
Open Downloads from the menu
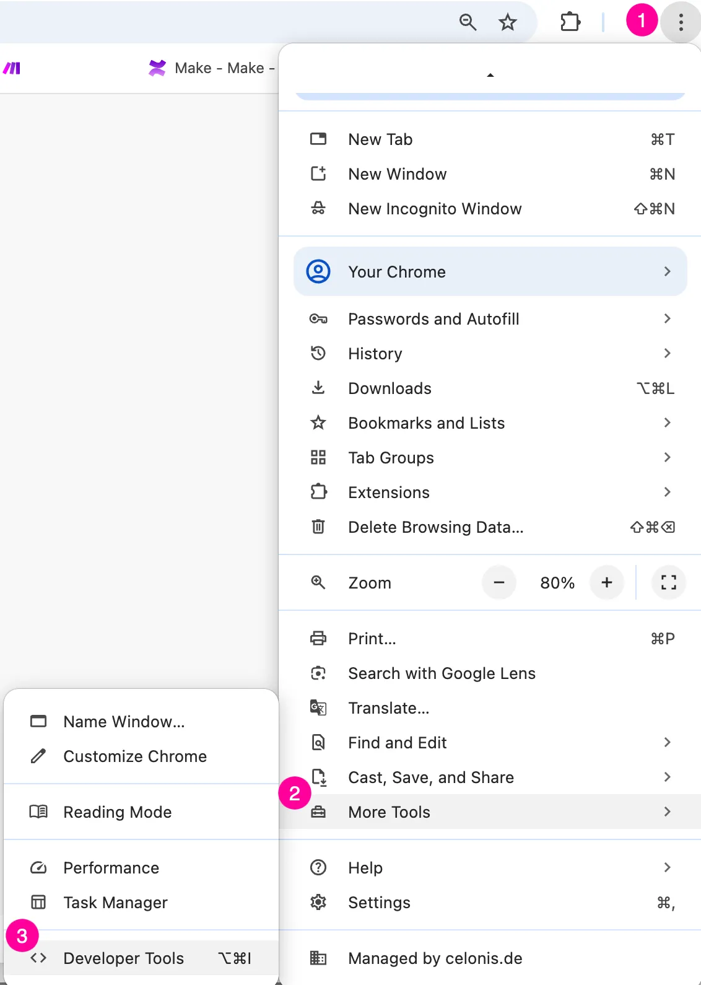coord(490,388)
